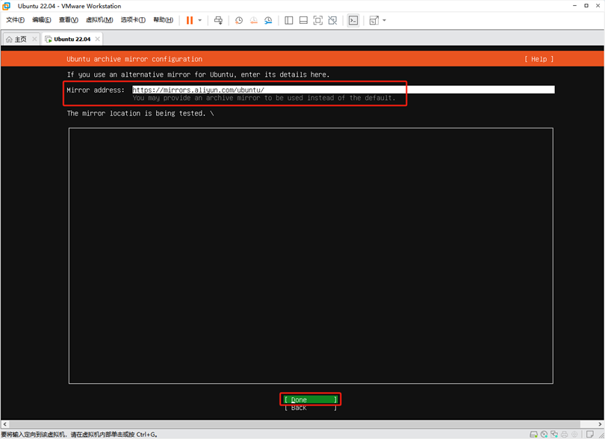Image resolution: width=605 pixels, height=439 pixels.
Task: Open the stretch guest dropdown arrow
Action: click(385, 20)
